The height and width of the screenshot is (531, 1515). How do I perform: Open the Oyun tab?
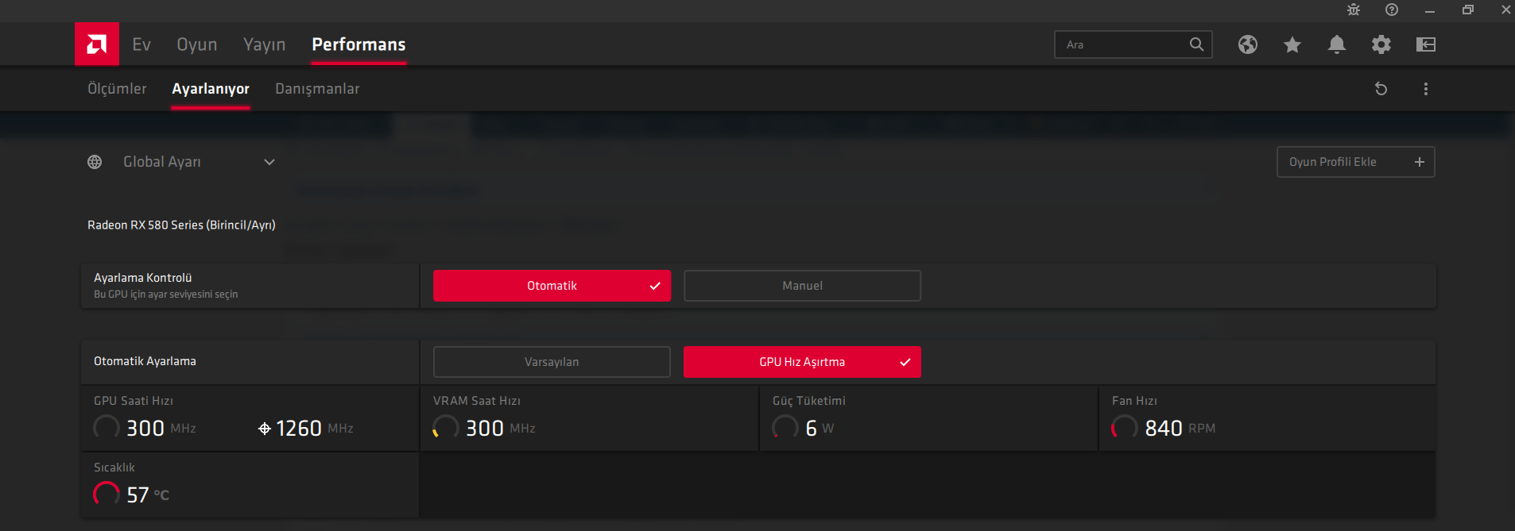pos(197,44)
